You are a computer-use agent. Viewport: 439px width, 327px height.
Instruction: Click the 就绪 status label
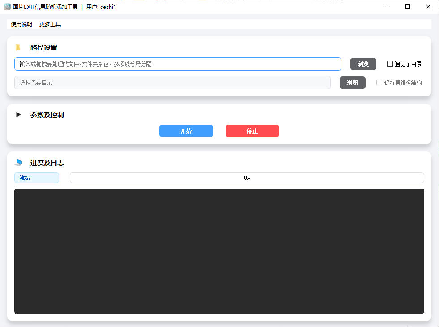coord(36,178)
